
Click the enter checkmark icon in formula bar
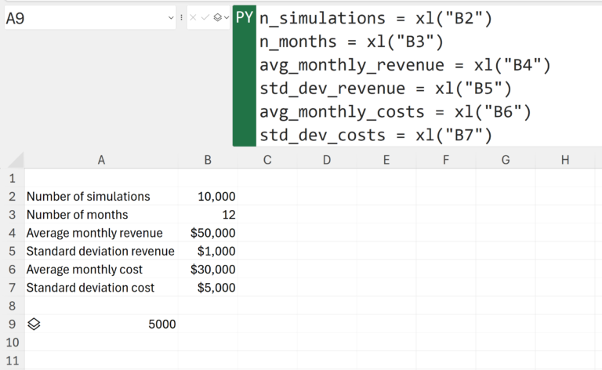[x=205, y=17]
